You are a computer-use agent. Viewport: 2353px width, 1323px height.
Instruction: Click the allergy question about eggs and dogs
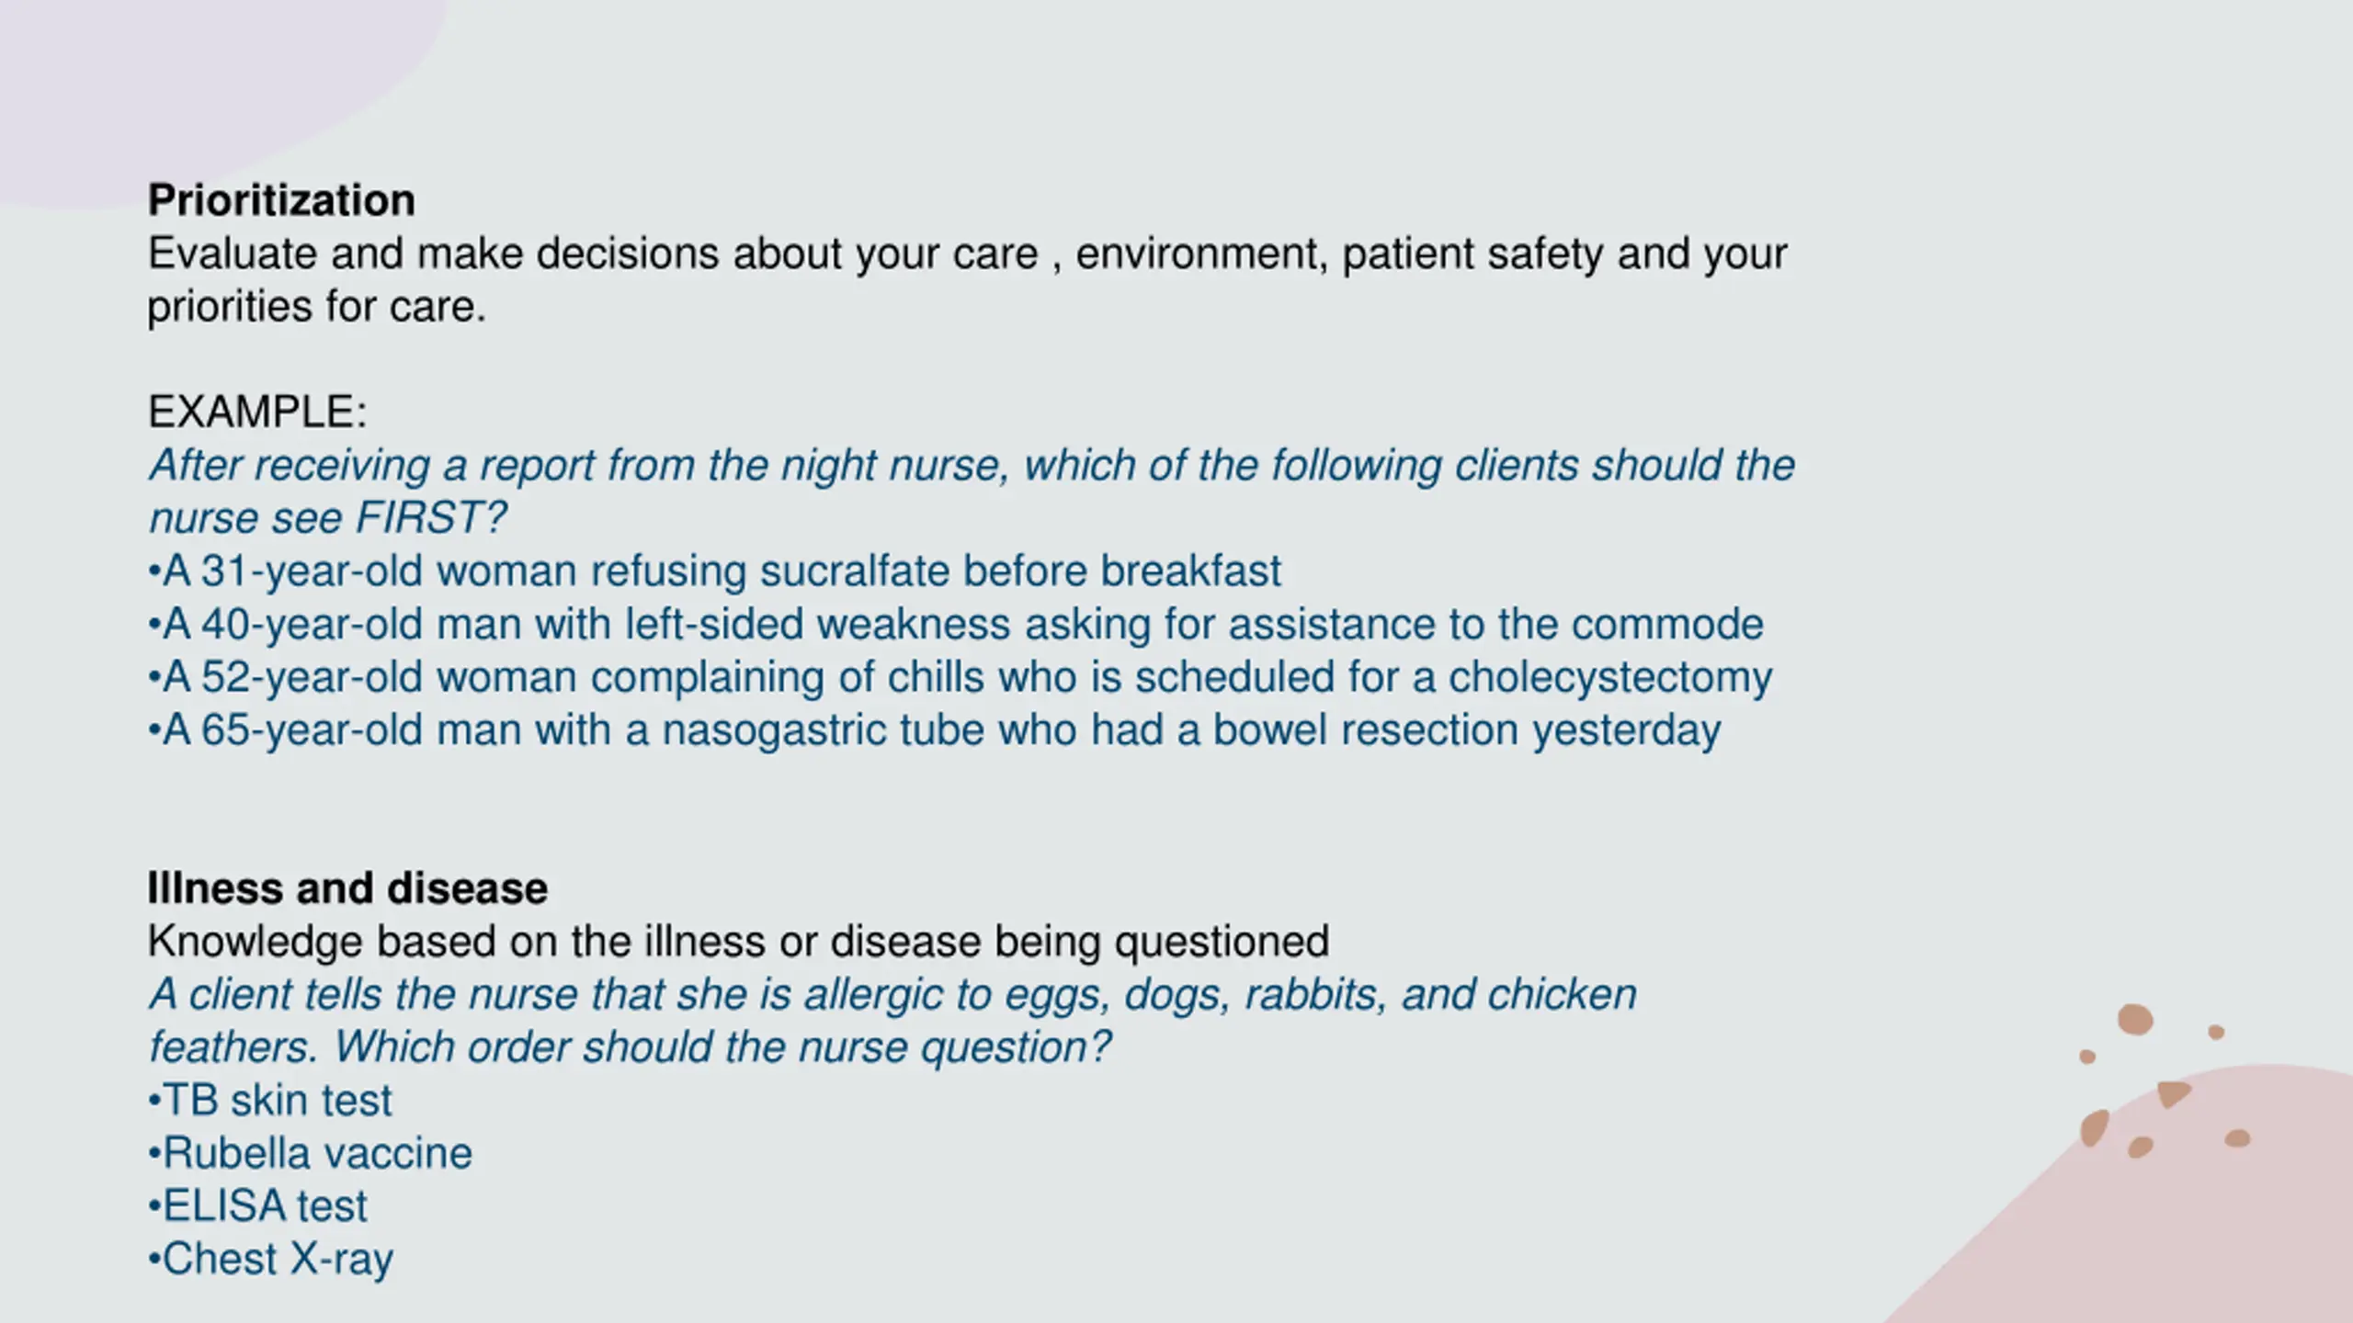click(892, 1021)
